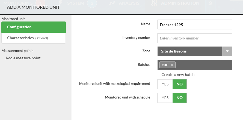The height and width of the screenshot is (120, 243).
Task: Click the Administration sliders icon
Action: click(x=154, y=3)
